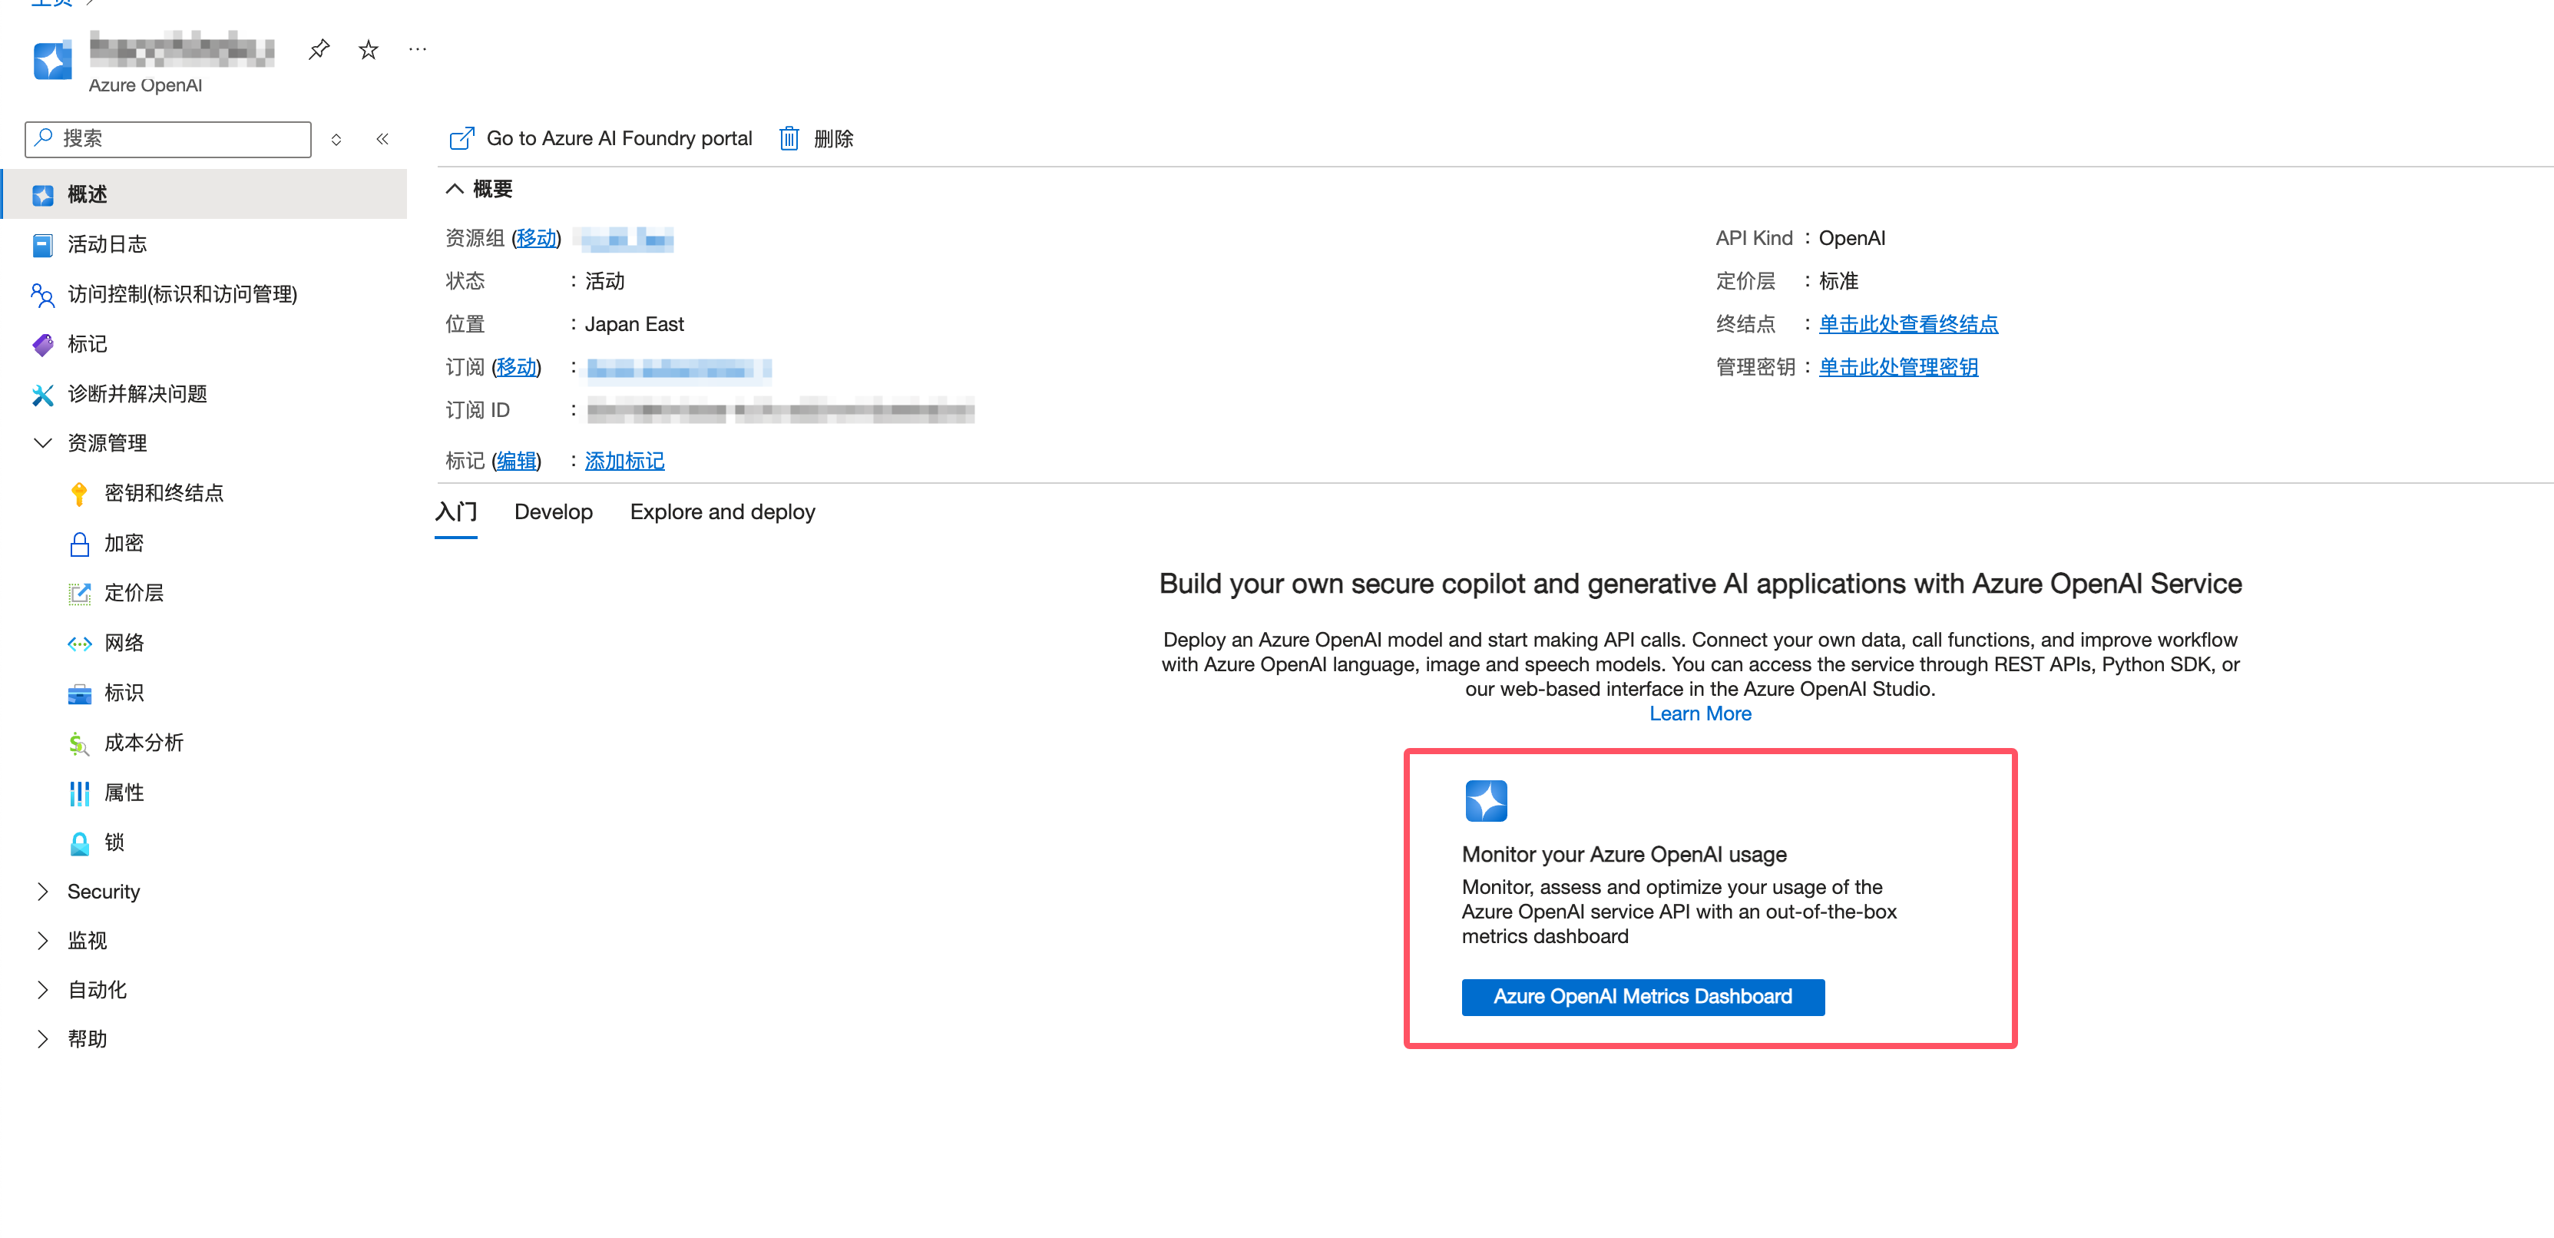Screen dimensions: 2554x1238
Task: Toggle sidebar expand/collapse all arrows
Action: click(x=336, y=140)
